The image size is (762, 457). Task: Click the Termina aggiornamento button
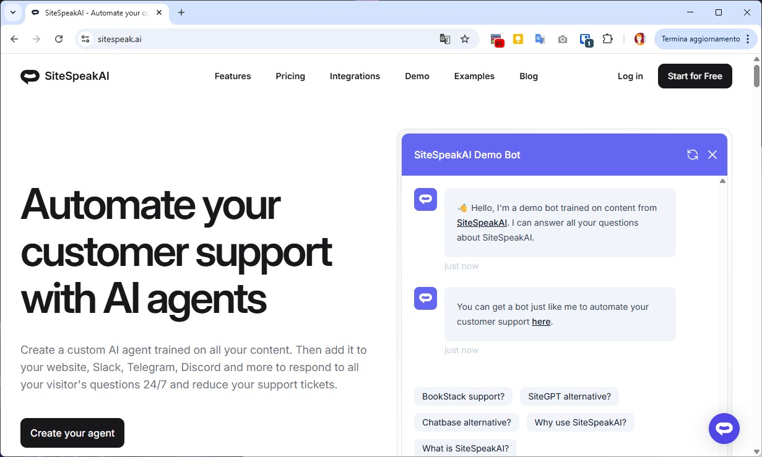[x=705, y=39]
